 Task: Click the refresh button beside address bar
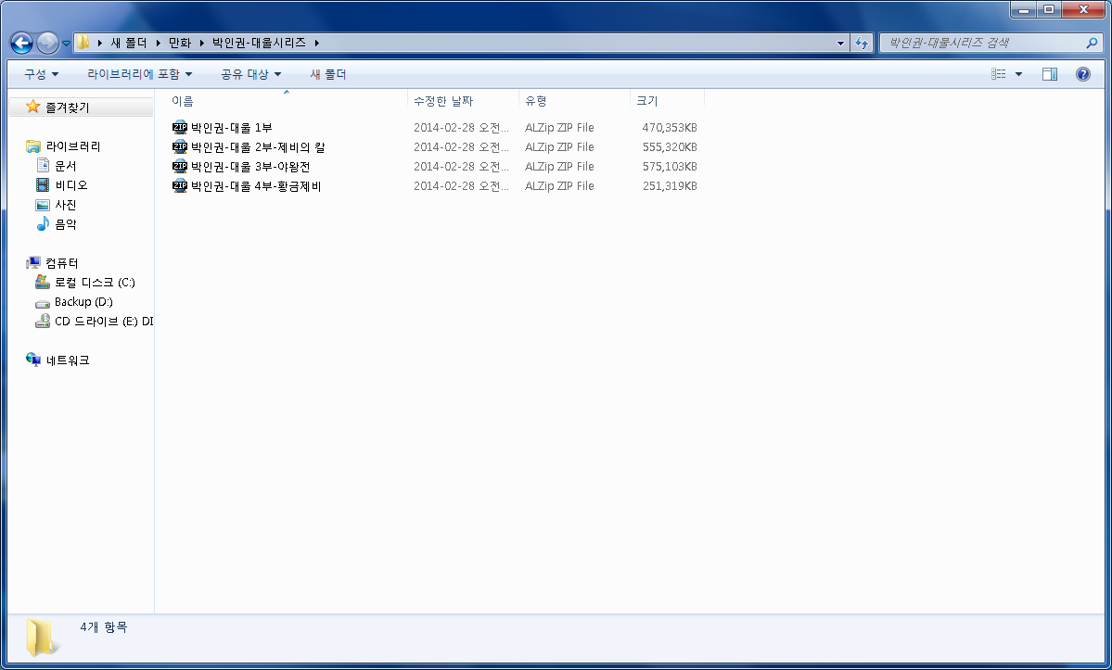point(862,43)
